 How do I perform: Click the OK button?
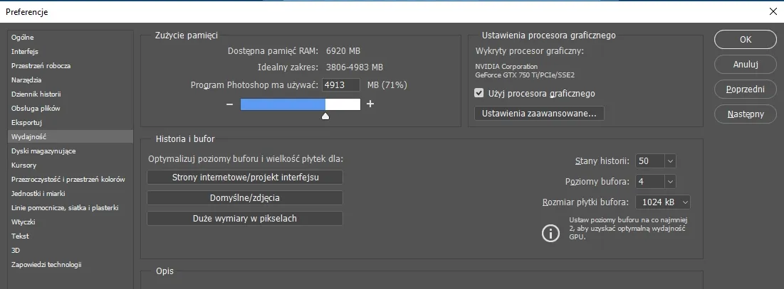click(x=746, y=39)
